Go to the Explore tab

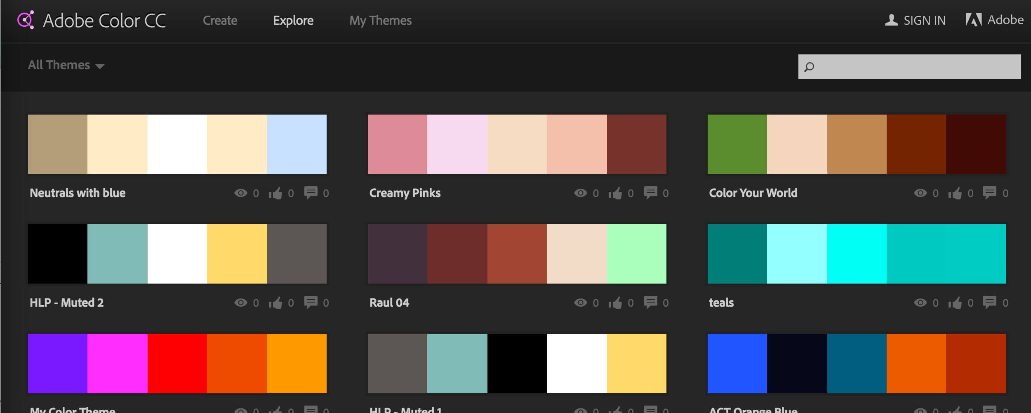click(x=293, y=21)
